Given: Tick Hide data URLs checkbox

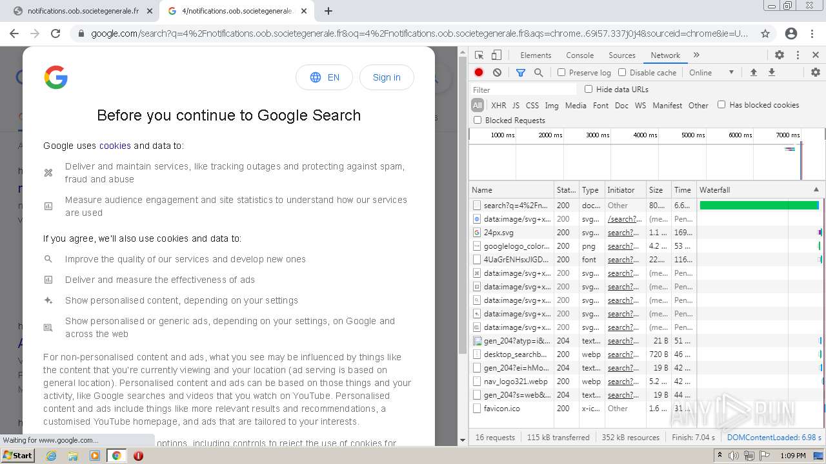Looking at the screenshot, I should [589, 89].
